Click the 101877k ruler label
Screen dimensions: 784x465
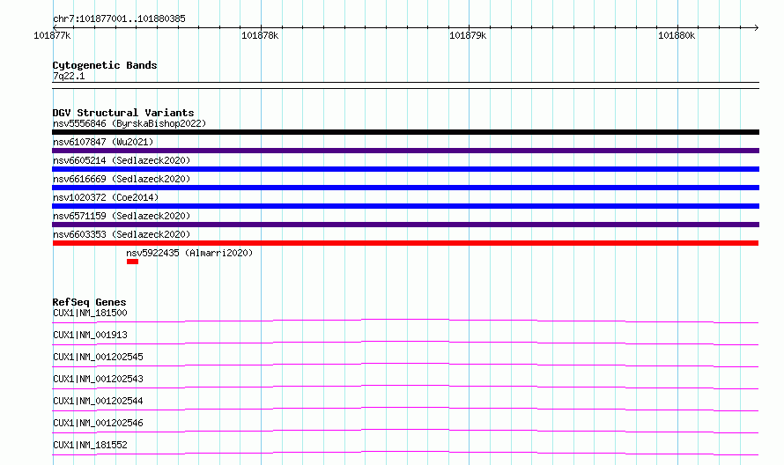[52, 35]
